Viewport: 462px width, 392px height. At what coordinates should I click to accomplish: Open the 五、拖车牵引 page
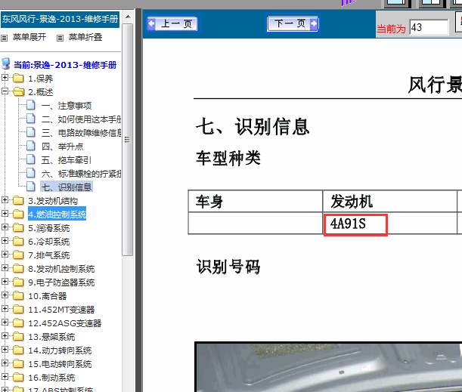click(x=67, y=160)
